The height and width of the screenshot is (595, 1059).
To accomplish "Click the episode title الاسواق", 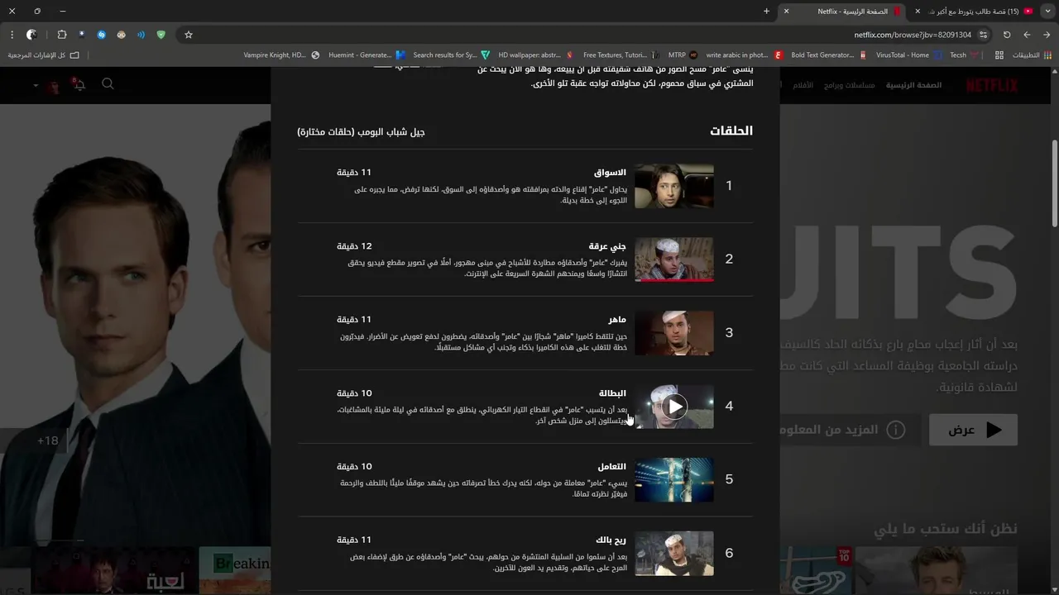I will tap(610, 173).
